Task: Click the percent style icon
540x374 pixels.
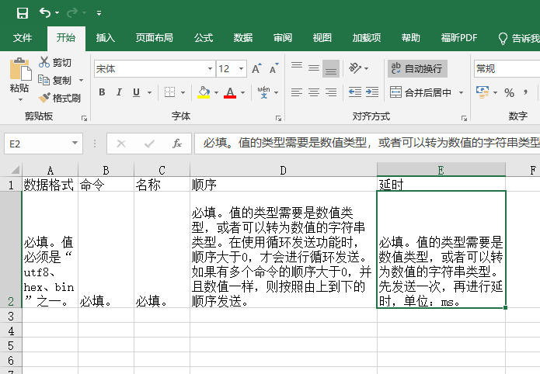Action: 509,92
